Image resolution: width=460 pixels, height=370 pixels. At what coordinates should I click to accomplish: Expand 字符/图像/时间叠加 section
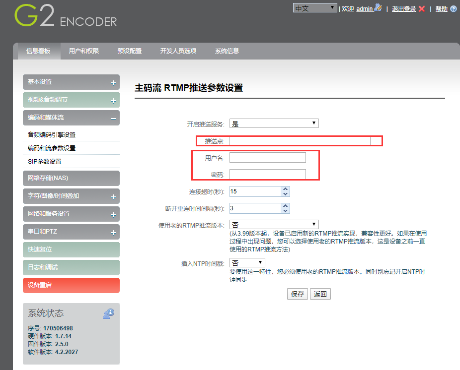pos(113,197)
